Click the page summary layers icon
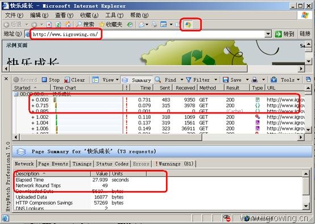Viewport: 315px width, 224px height. 21,151
